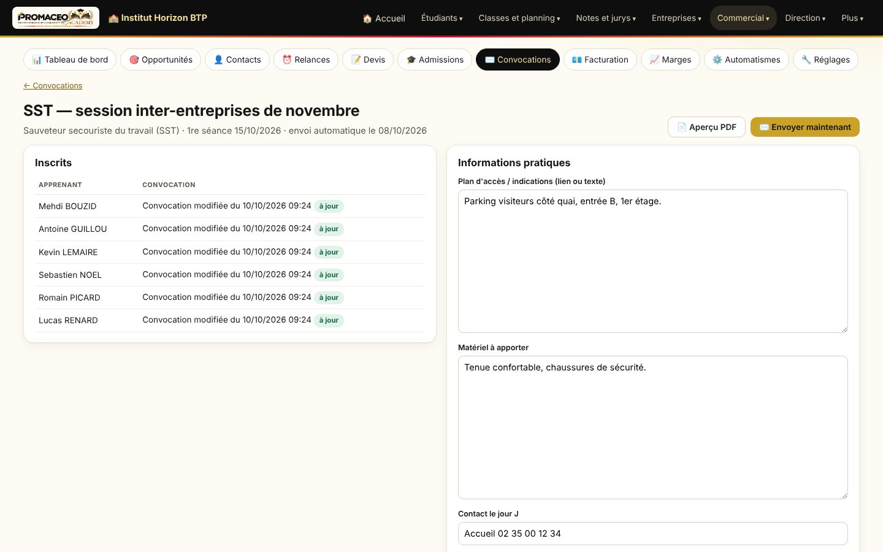Image resolution: width=883 pixels, height=552 pixels.
Task: Click the envelope icon in Envoyer maintenant
Action: coord(764,127)
